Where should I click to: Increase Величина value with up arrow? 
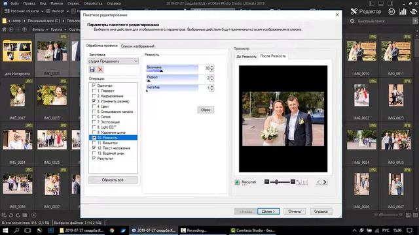click(x=212, y=67)
